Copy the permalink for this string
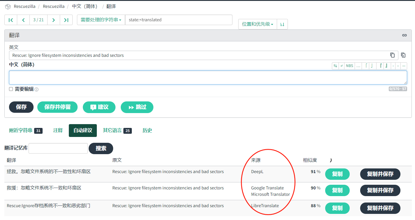Image resolution: width=415 pixels, height=220 pixels. point(405,35)
